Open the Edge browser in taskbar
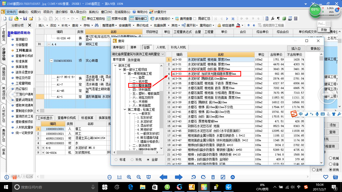Viewport: 342px width, 192px height. point(130,187)
